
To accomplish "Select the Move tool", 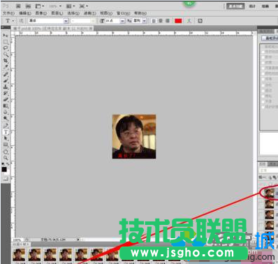I will coord(6,36).
